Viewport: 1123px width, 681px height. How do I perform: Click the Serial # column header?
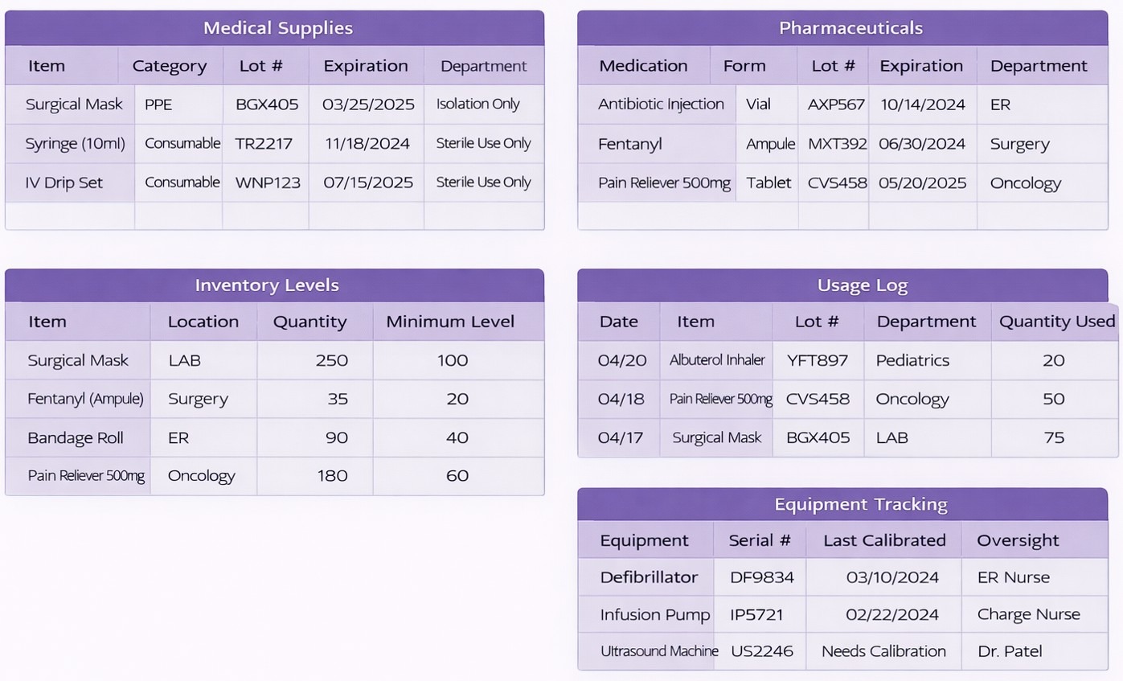pyautogui.click(x=760, y=540)
